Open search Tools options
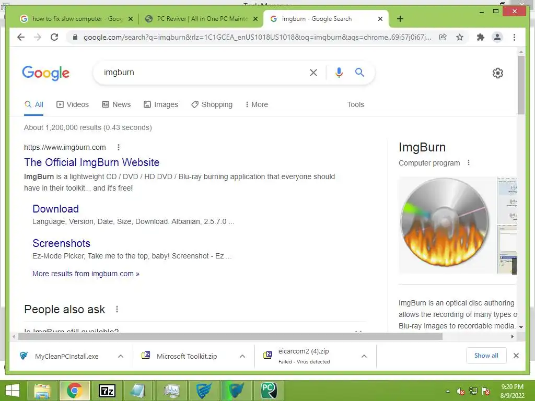Image resolution: width=535 pixels, height=401 pixels. point(355,104)
